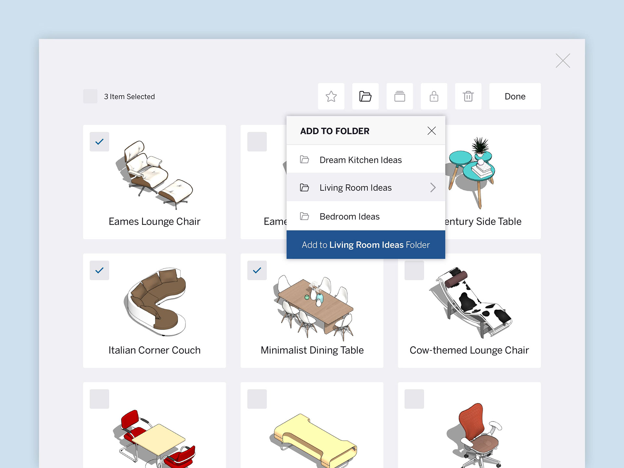Screen dimensions: 624x468
Task: Select Living Room Ideas folder
Action: click(366, 188)
